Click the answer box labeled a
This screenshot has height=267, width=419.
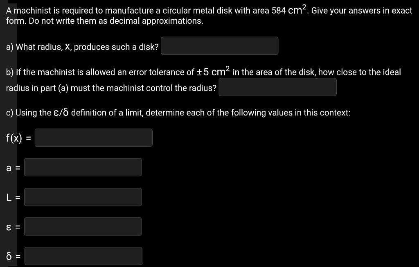[x=83, y=167]
